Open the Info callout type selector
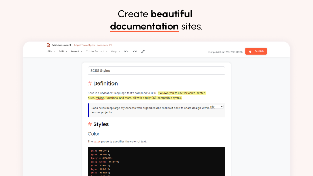Viewport: 313px width, 176px height. (x=216, y=107)
